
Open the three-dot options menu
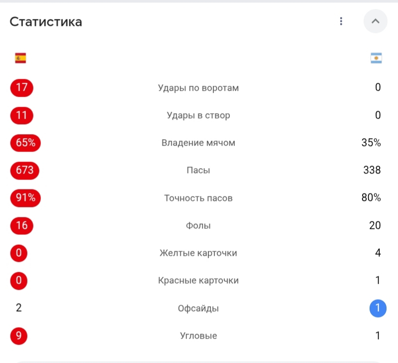(341, 21)
